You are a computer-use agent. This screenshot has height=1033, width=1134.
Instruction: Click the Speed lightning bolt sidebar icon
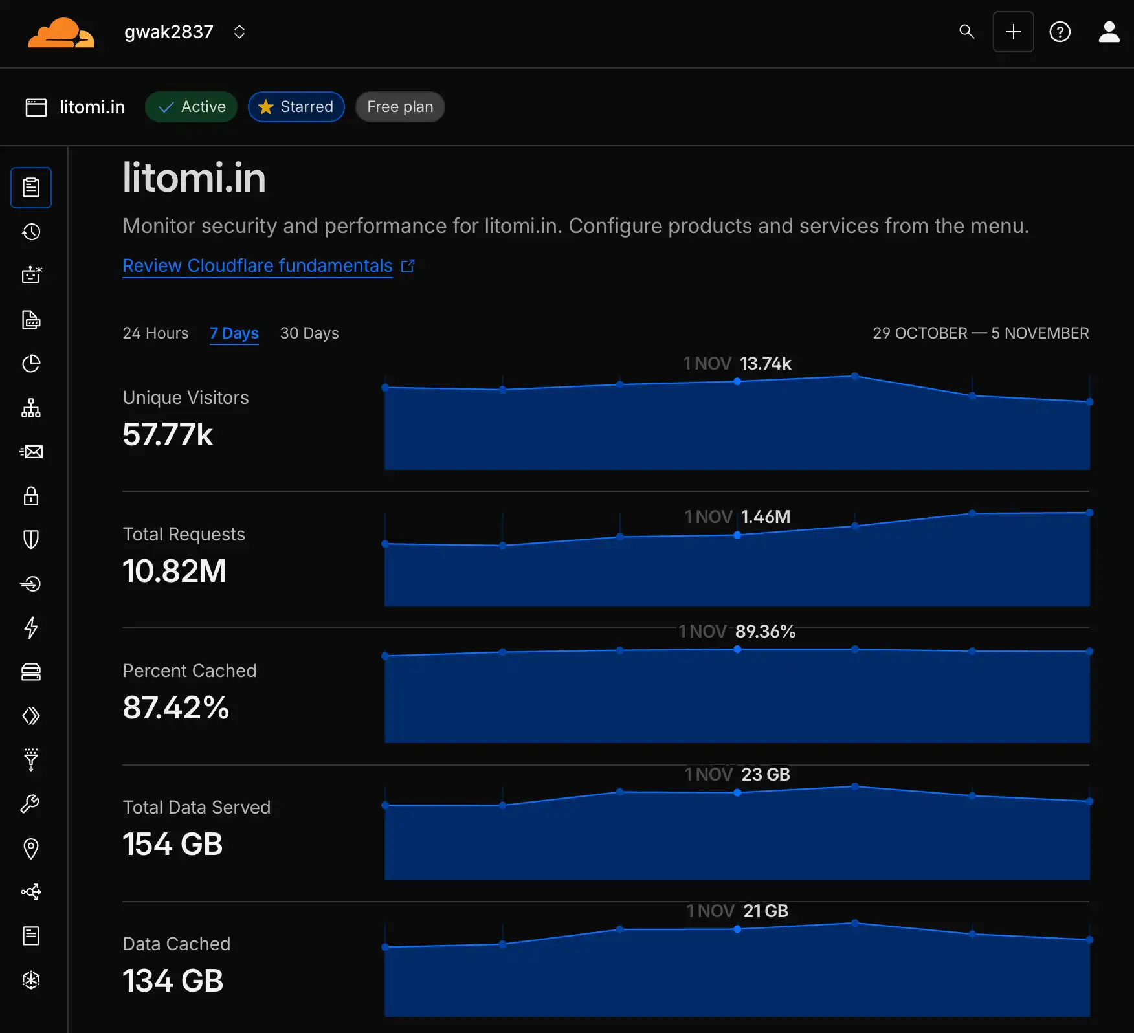(31, 627)
